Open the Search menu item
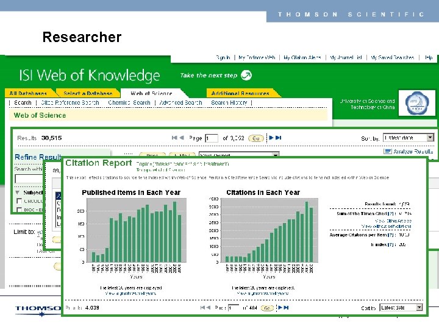 [x=23, y=103]
